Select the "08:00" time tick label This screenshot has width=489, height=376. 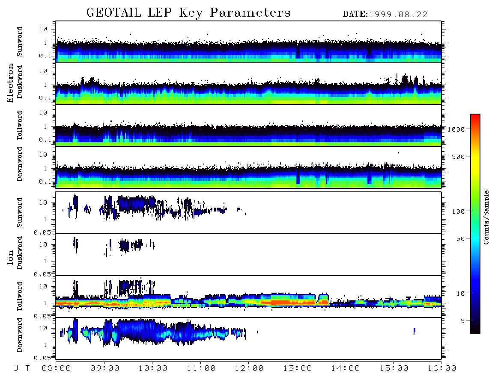click(57, 369)
